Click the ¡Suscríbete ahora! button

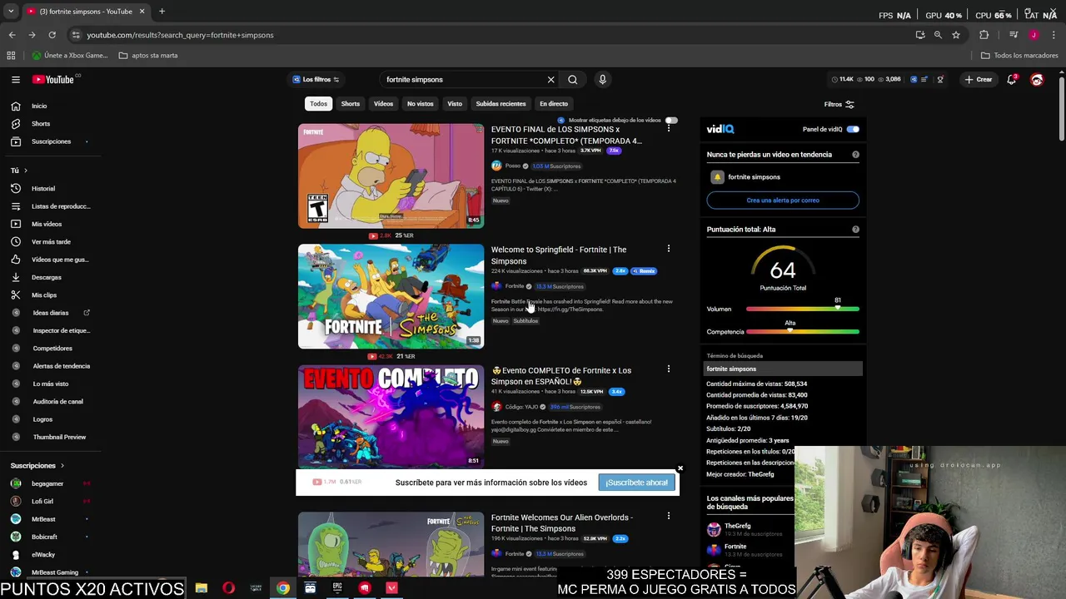636,483
